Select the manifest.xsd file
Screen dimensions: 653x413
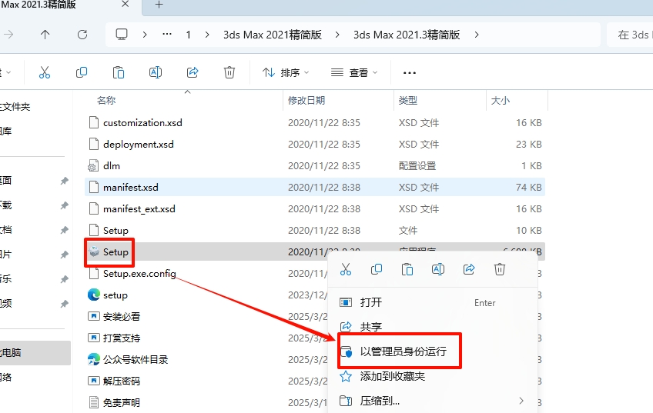coord(131,187)
